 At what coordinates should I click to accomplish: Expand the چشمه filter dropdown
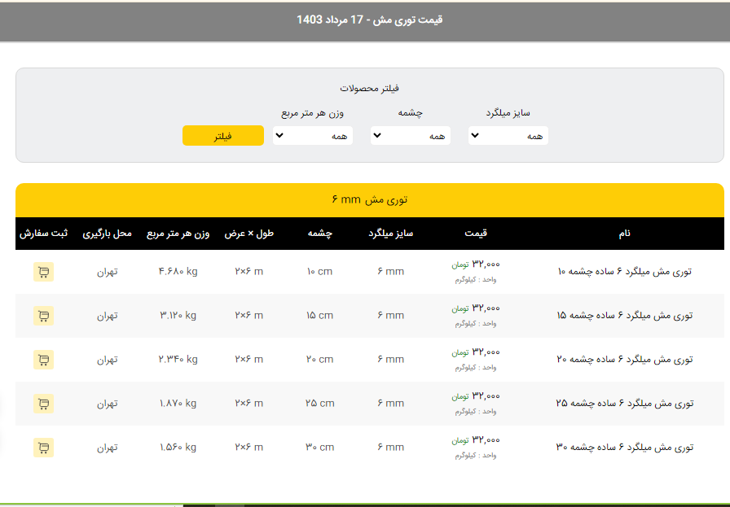411,136
